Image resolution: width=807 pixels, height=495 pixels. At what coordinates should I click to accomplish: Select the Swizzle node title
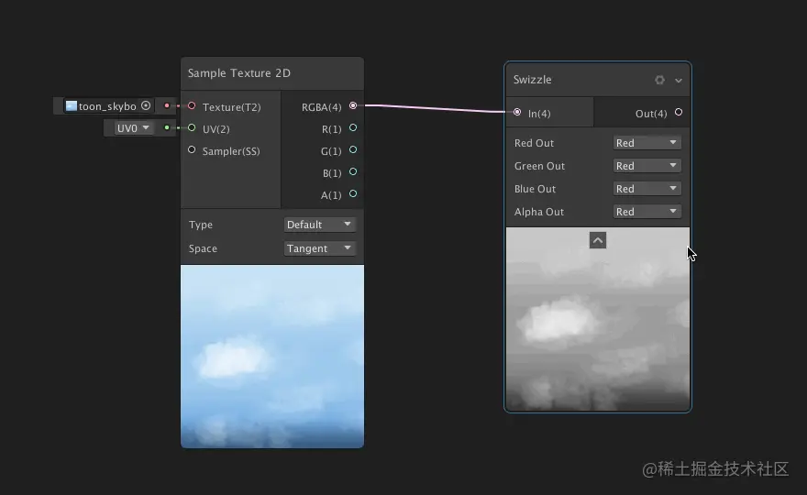532,80
